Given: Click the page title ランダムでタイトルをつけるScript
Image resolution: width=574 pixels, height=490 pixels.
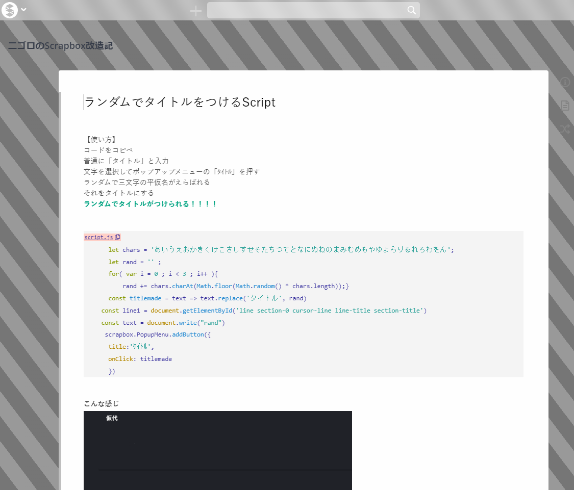Looking at the screenshot, I should coord(180,102).
